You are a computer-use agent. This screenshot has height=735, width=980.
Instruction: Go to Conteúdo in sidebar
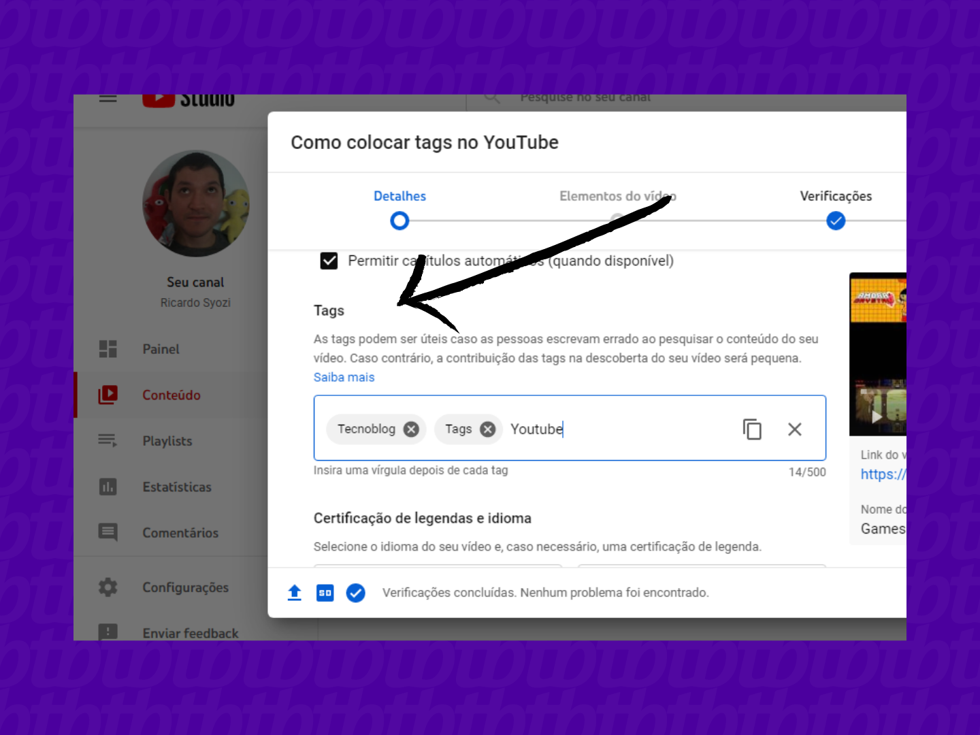tap(171, 395)
